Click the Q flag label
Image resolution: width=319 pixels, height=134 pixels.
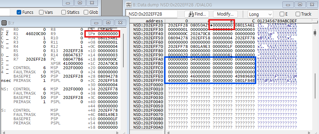pyautogui.click(x=2, y=46)
